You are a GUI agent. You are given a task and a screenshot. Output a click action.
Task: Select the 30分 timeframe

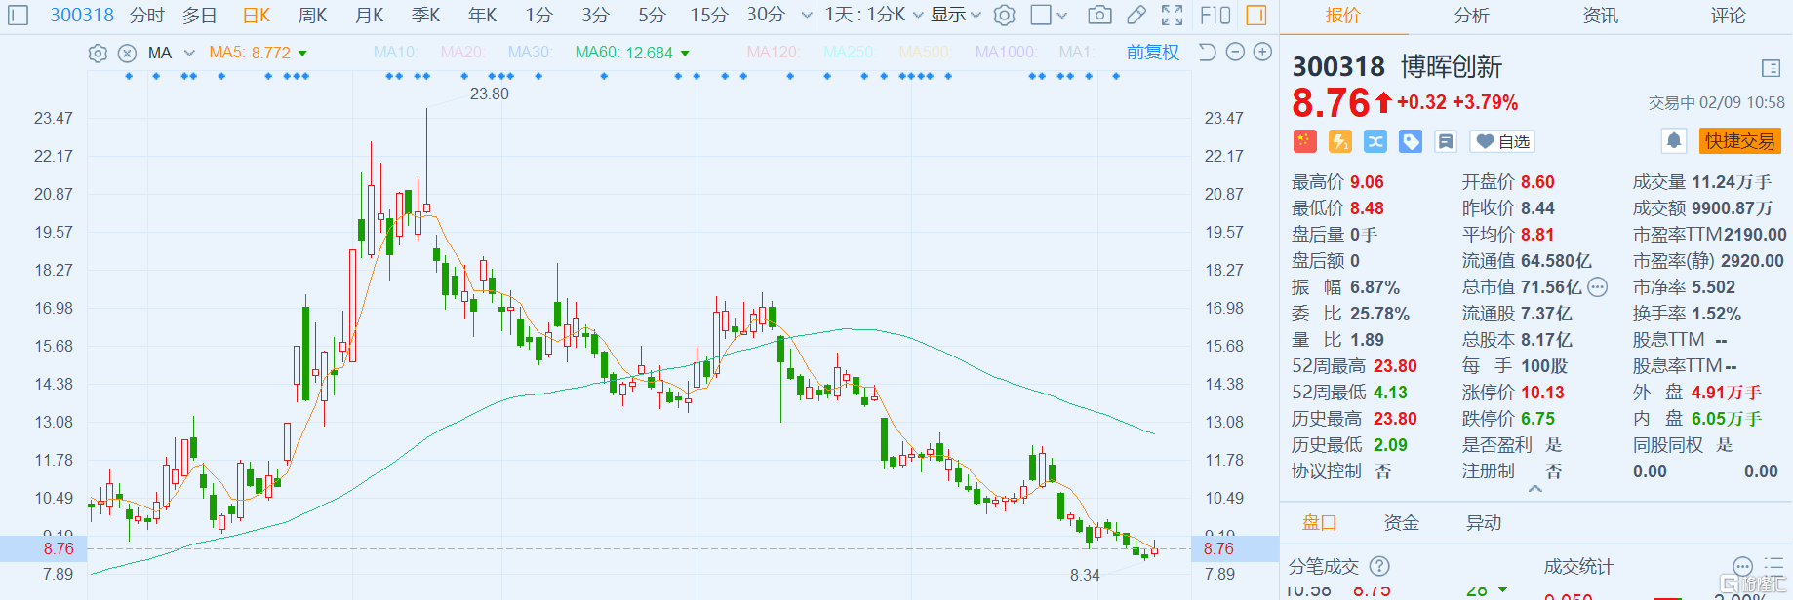(x=766, y=16)
